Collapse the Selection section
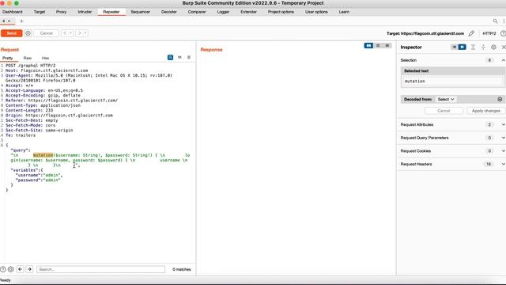 pyautogui.click(x=503, y=60)
